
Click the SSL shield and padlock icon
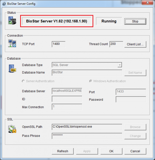click(12, 129)
